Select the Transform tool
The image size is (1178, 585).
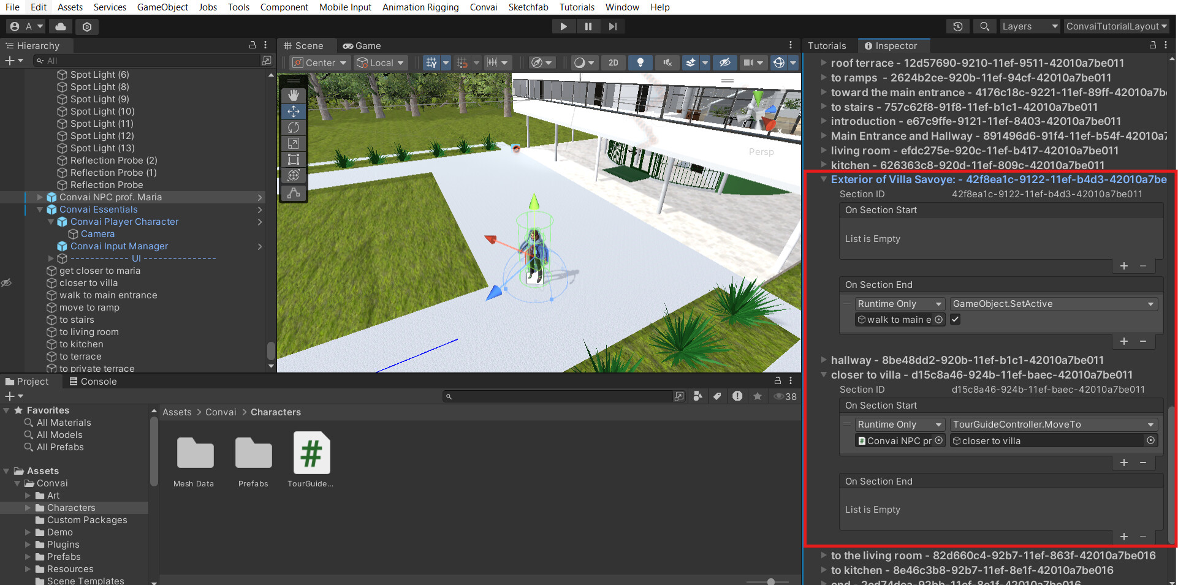click(294, 175)
